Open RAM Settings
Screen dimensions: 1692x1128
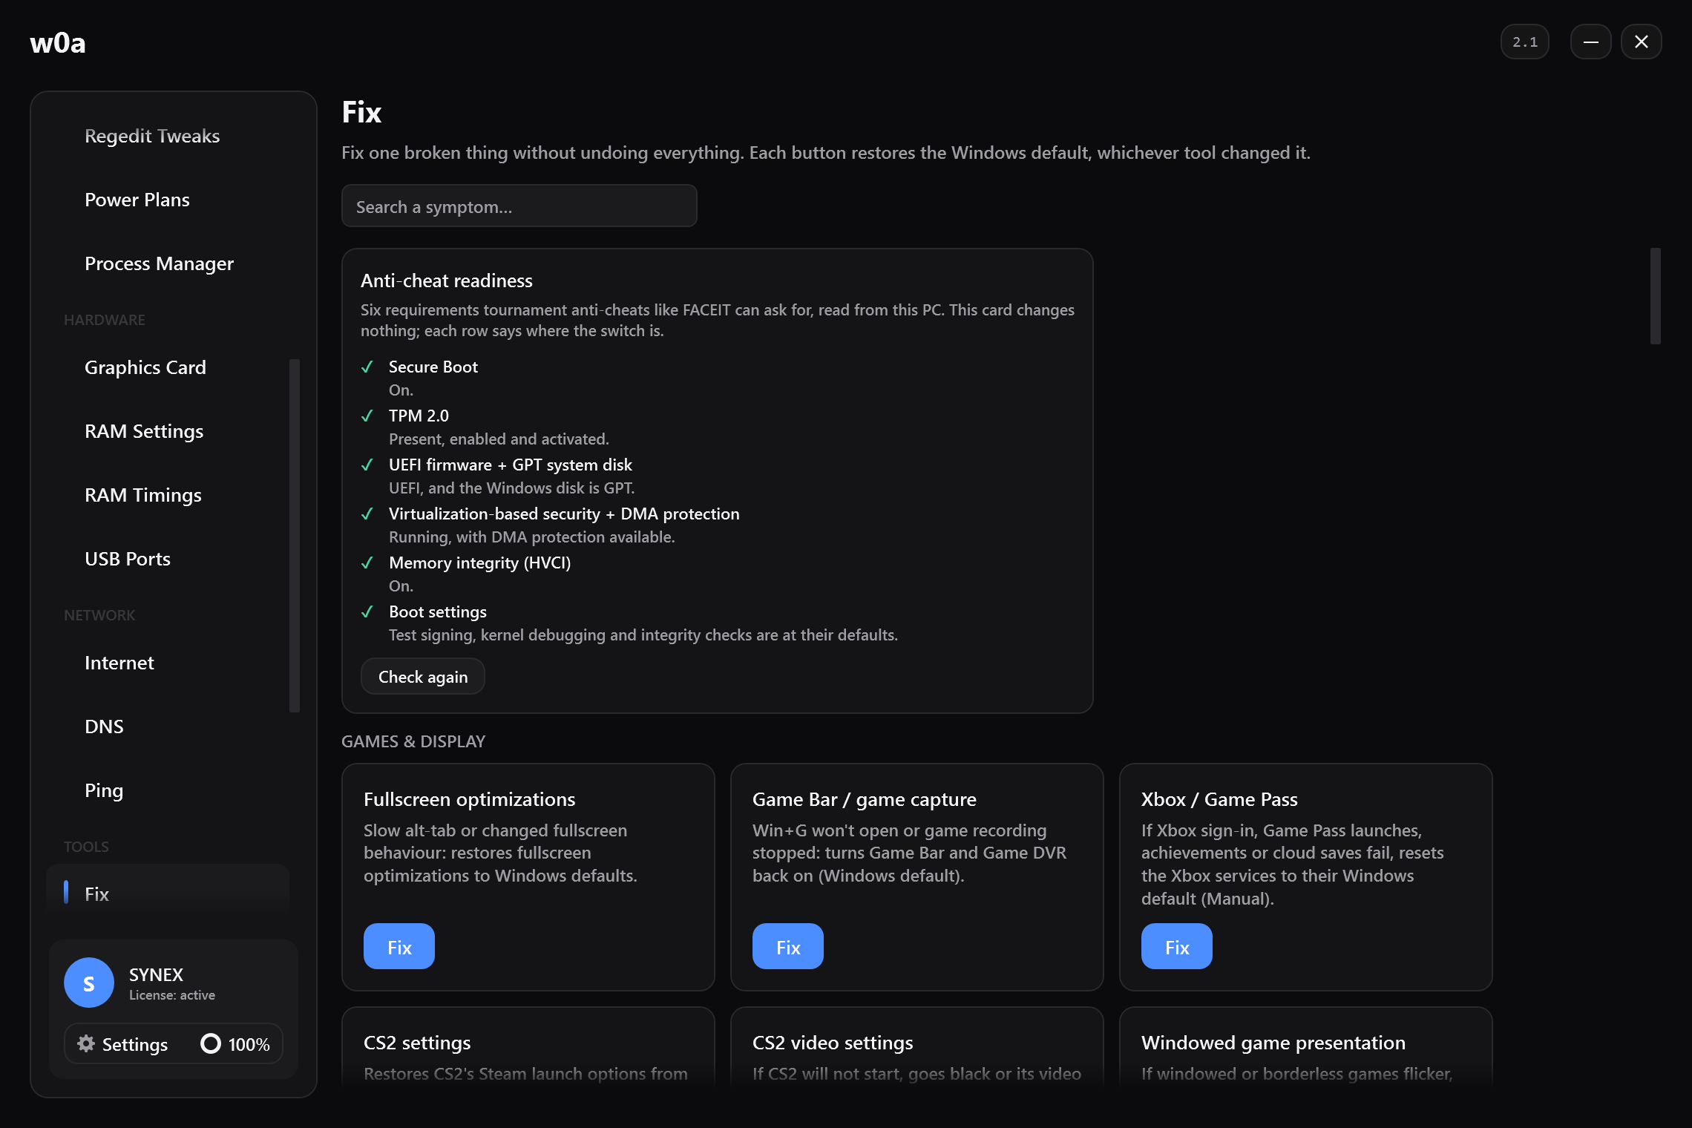tap(144, 431)
